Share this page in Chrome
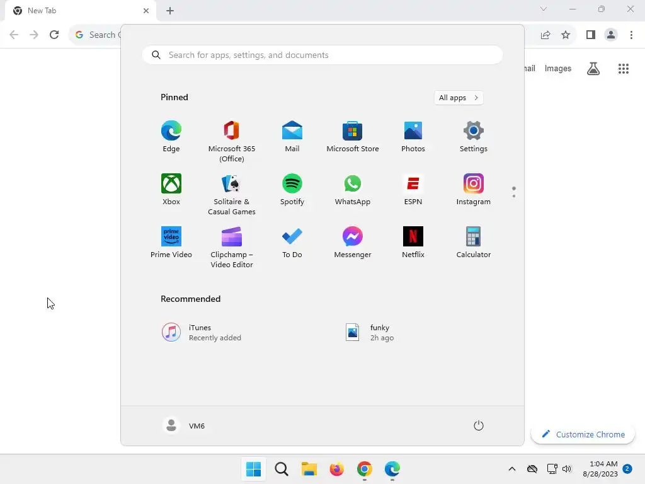The height and width of the screenshot is (484, 645). (x=545, y=35)
